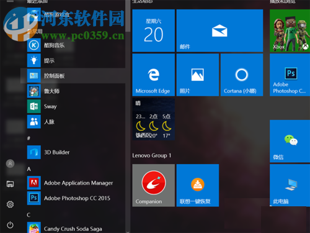Select the Adobe Application Manager text label

coord(79,183)
